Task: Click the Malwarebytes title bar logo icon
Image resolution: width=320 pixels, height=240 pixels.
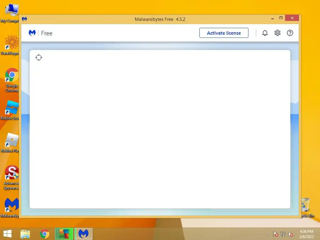Action: (24, 19)
